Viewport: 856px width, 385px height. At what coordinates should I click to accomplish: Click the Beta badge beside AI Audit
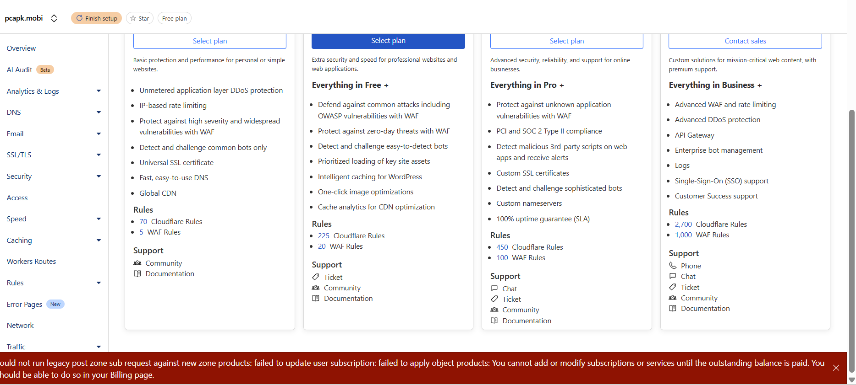[x=45, y=70]
